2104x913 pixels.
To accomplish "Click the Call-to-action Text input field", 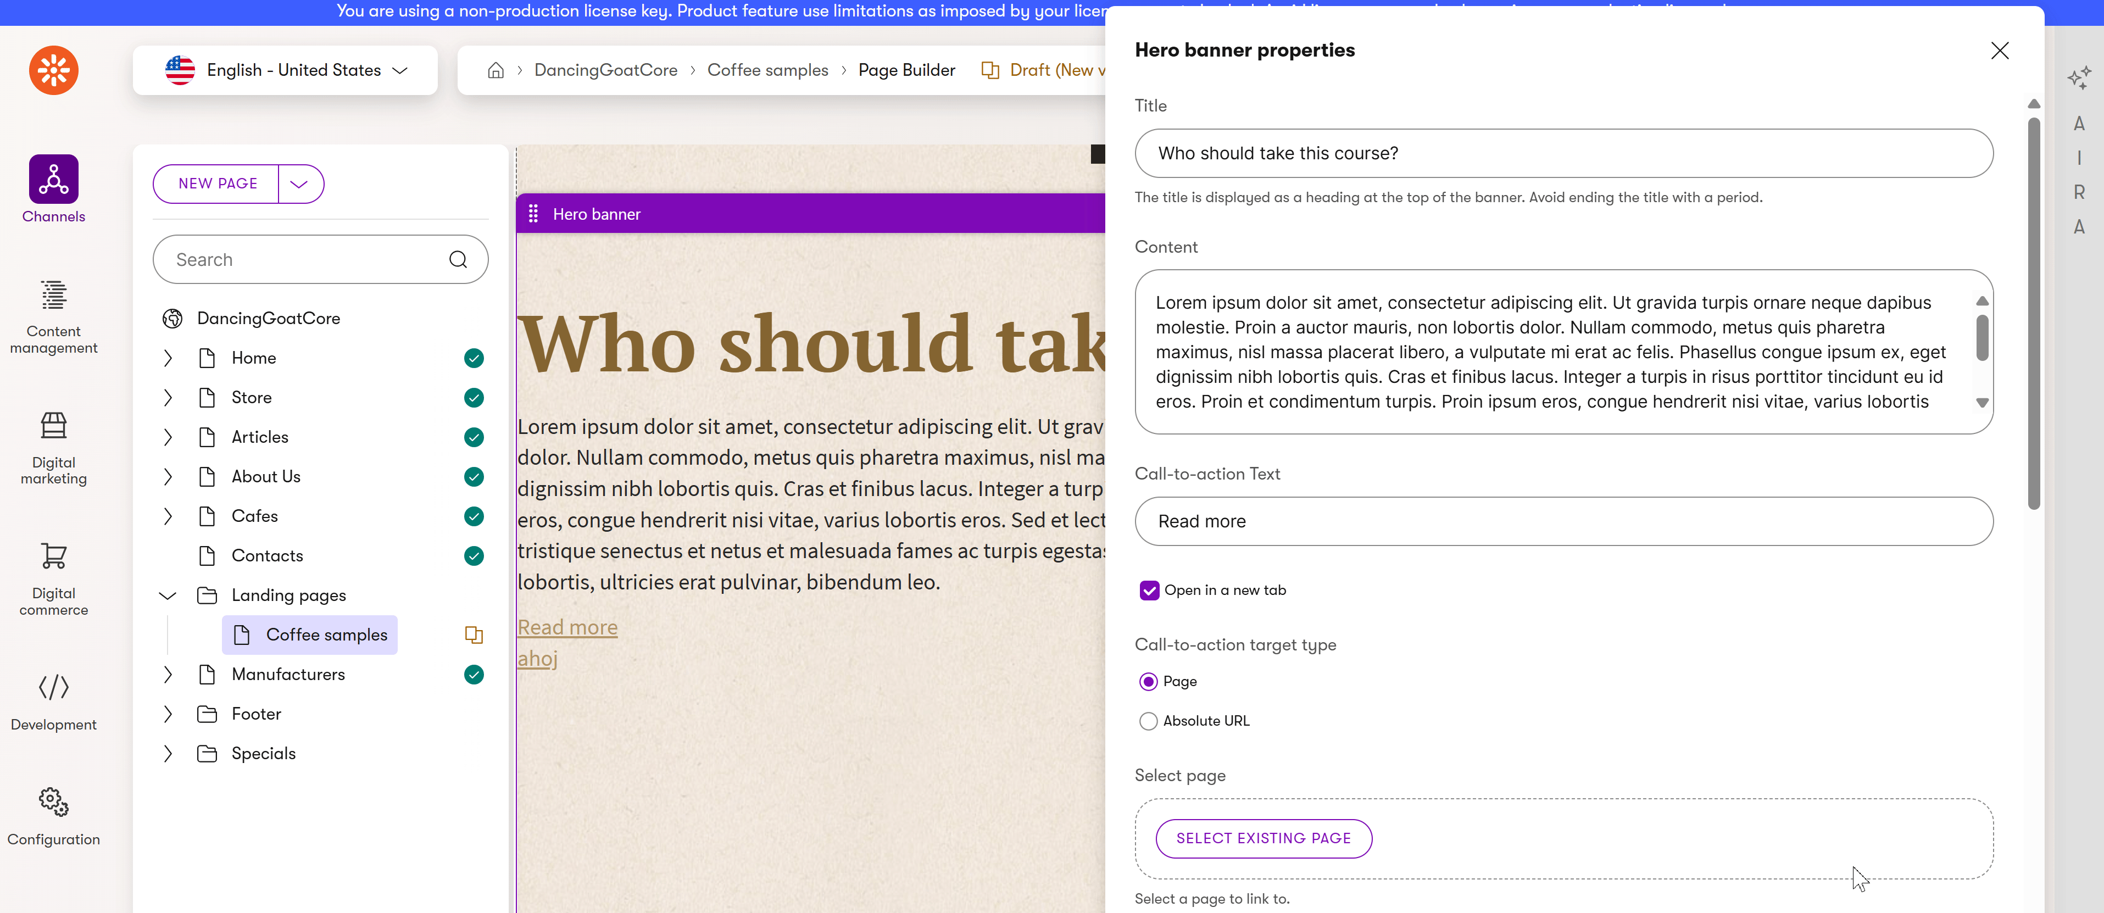I will pyautogui.click(x=1562, y=521).
